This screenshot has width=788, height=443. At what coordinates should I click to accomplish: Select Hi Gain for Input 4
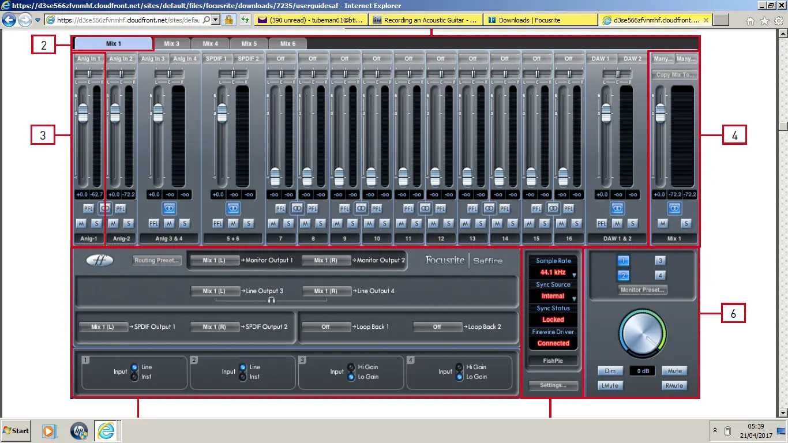pos(459,367)
